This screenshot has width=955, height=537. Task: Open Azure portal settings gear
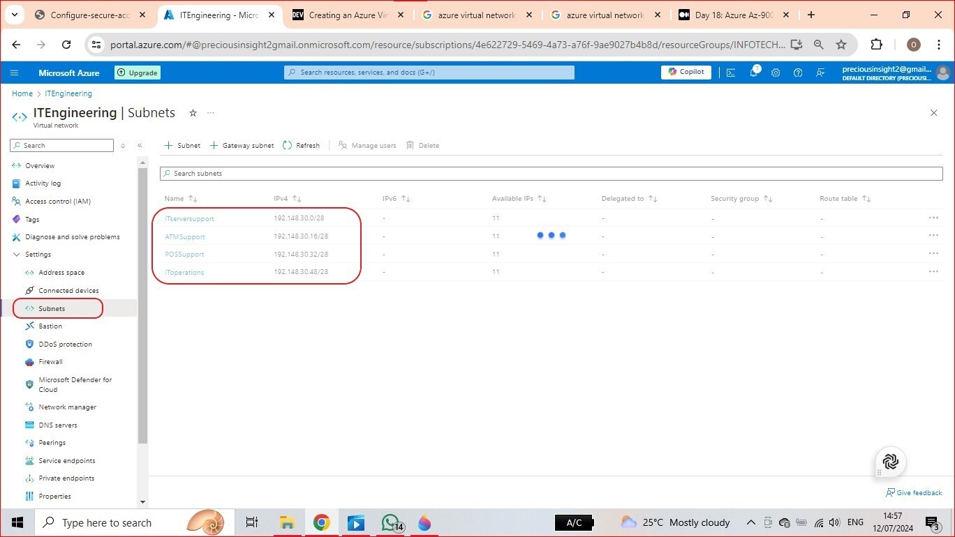(776, 73)
